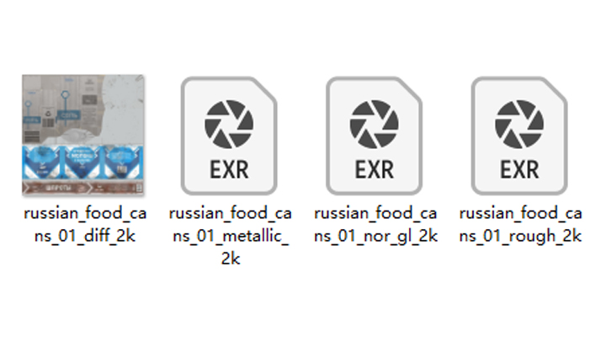Click the blue can labels in the diff thumbnail
The image size is (606, 341).
[83, 163]
